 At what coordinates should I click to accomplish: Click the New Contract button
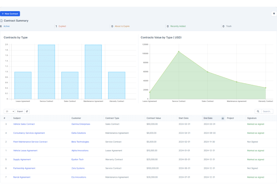coord(10,14)
